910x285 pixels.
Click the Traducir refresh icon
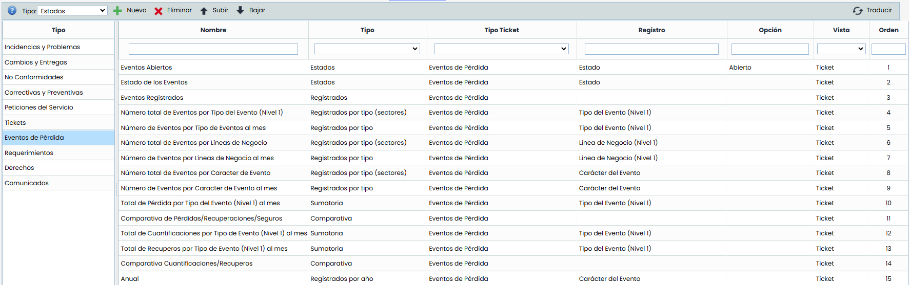click(x=857, y=11)
